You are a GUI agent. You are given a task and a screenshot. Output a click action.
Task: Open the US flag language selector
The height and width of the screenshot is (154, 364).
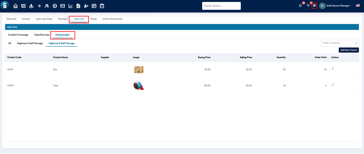[358, 6]
